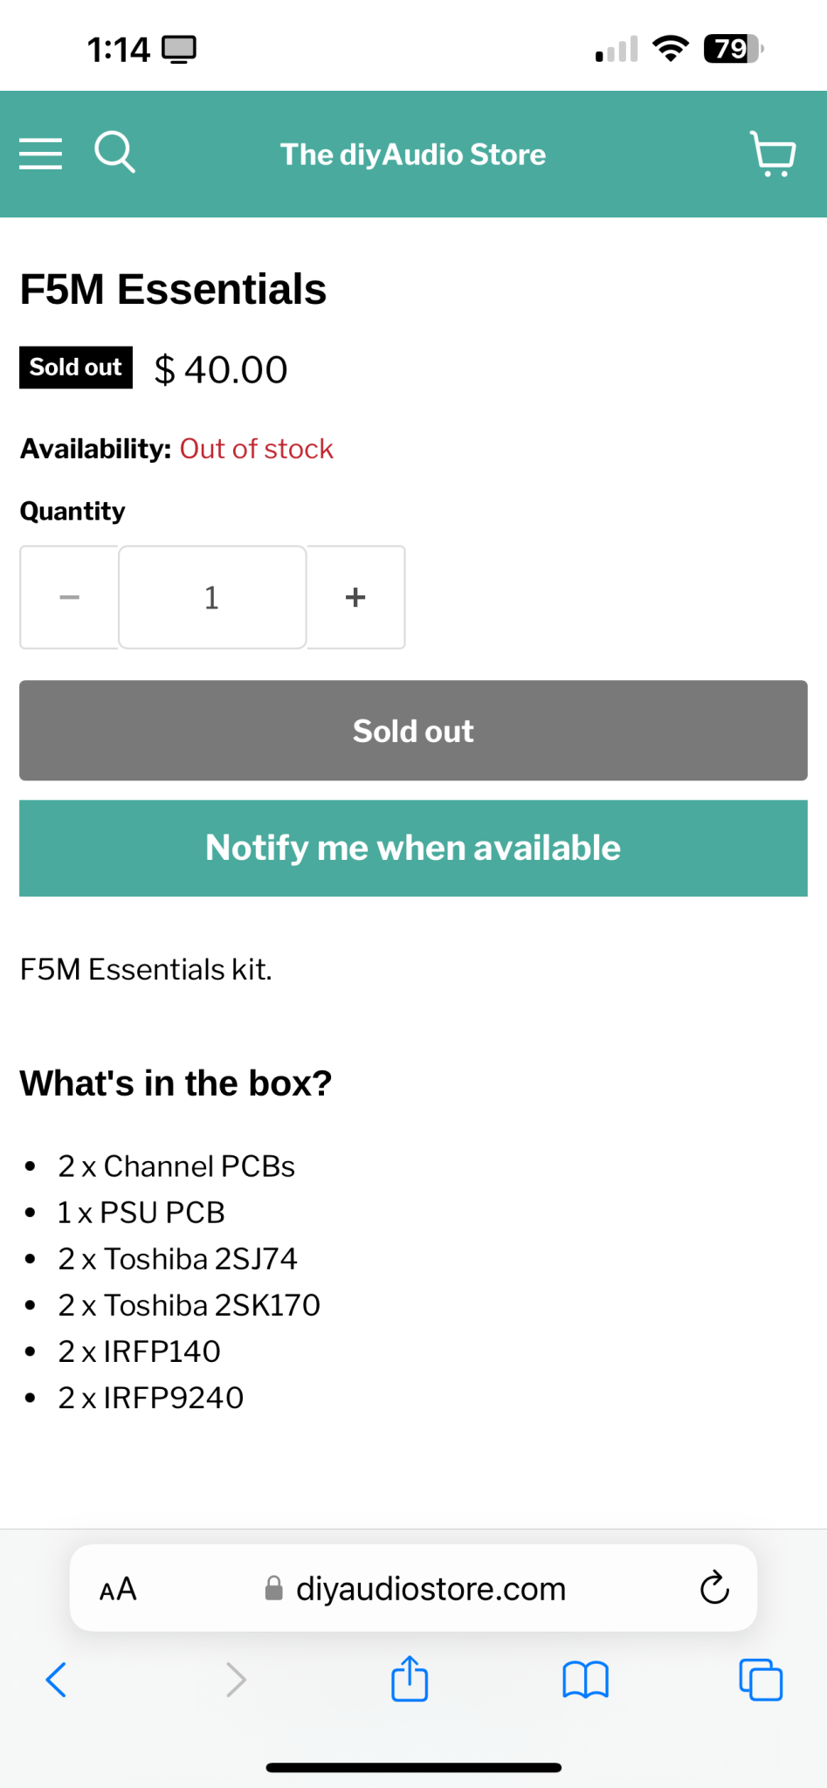Image resolution: width=827 pixels, height=1788 pixels.
Task: Open the shopping cart
Action: pos(773,154)
